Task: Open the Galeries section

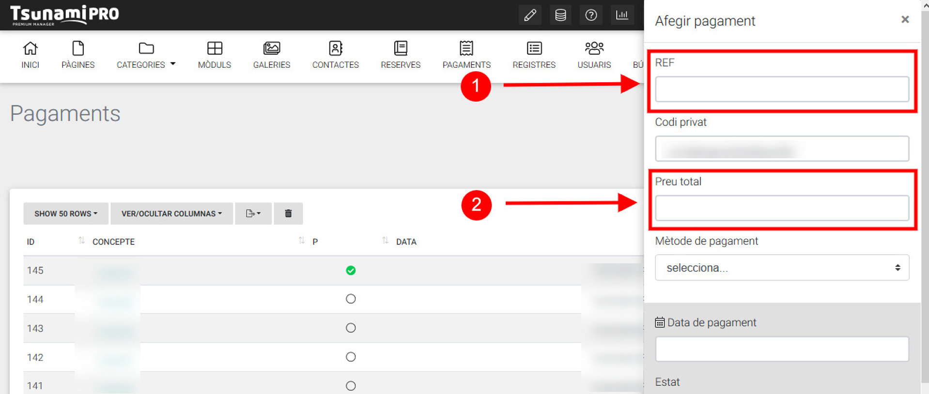Action: pyautogui.click(x=271, y=55)
